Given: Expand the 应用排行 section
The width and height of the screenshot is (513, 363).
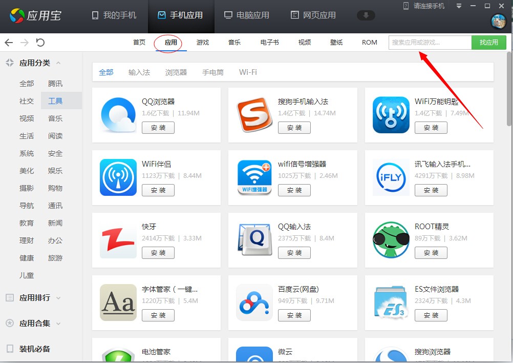Looking at the screenshot, I should click(x=58, y=298).
